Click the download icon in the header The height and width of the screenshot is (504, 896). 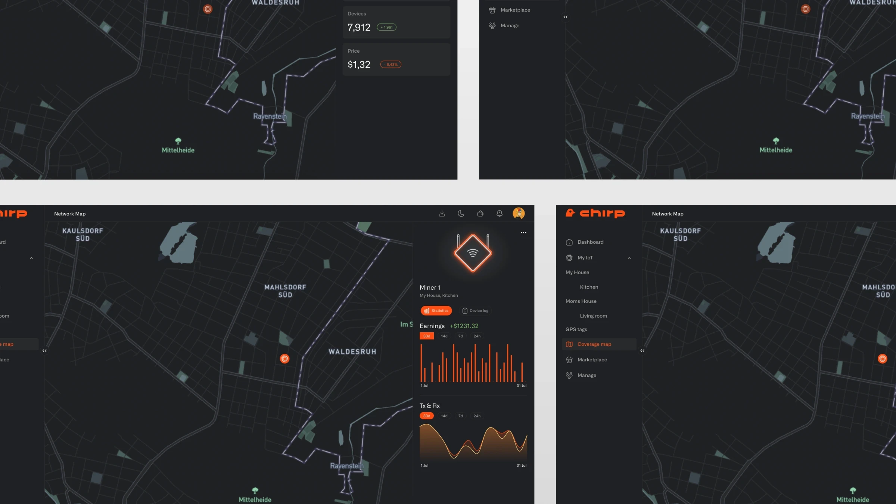(442, 214)
